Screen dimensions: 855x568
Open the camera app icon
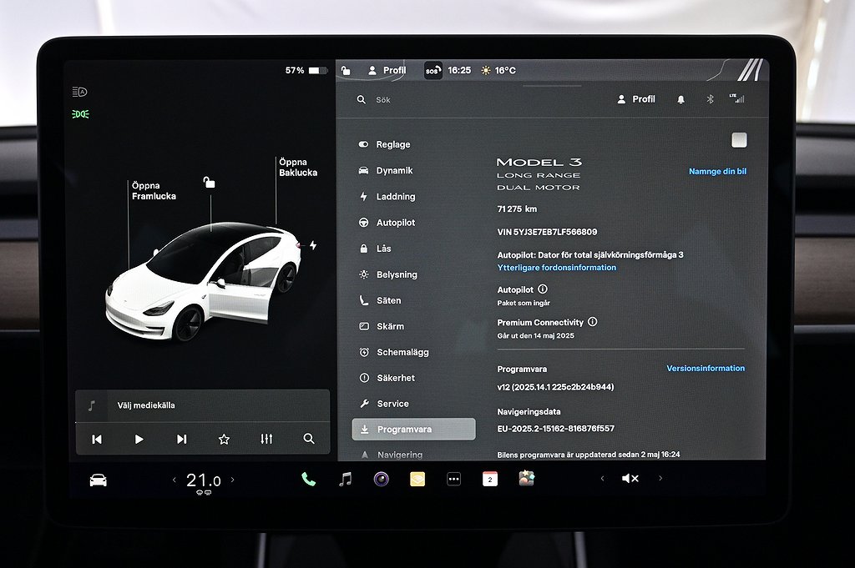(x=381, y=480)
